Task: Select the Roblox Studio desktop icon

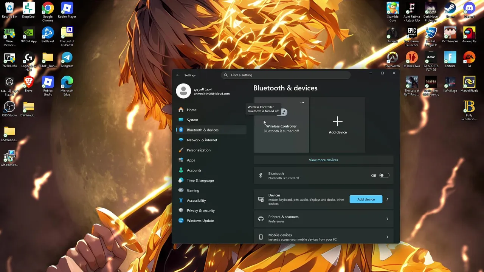Action: 48,86
